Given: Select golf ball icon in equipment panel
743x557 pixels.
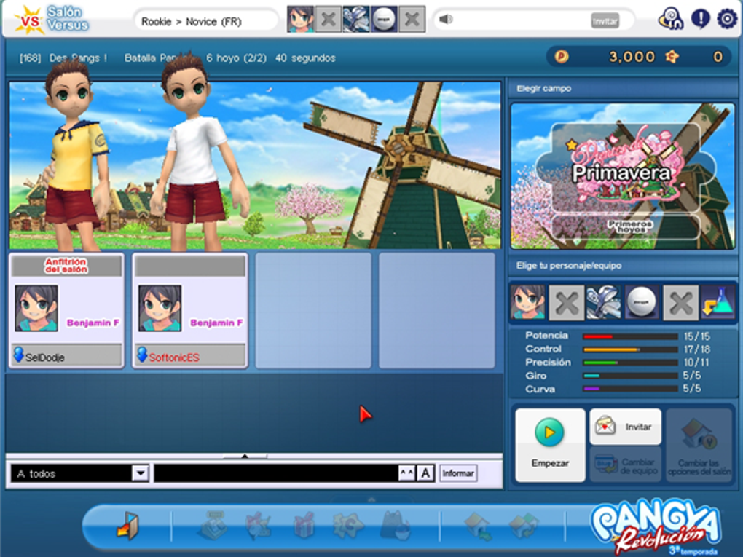Looking at the screenshot, I should [x=641, y=302].
